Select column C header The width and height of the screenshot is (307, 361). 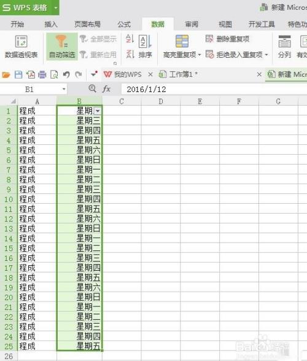(122, 101)
